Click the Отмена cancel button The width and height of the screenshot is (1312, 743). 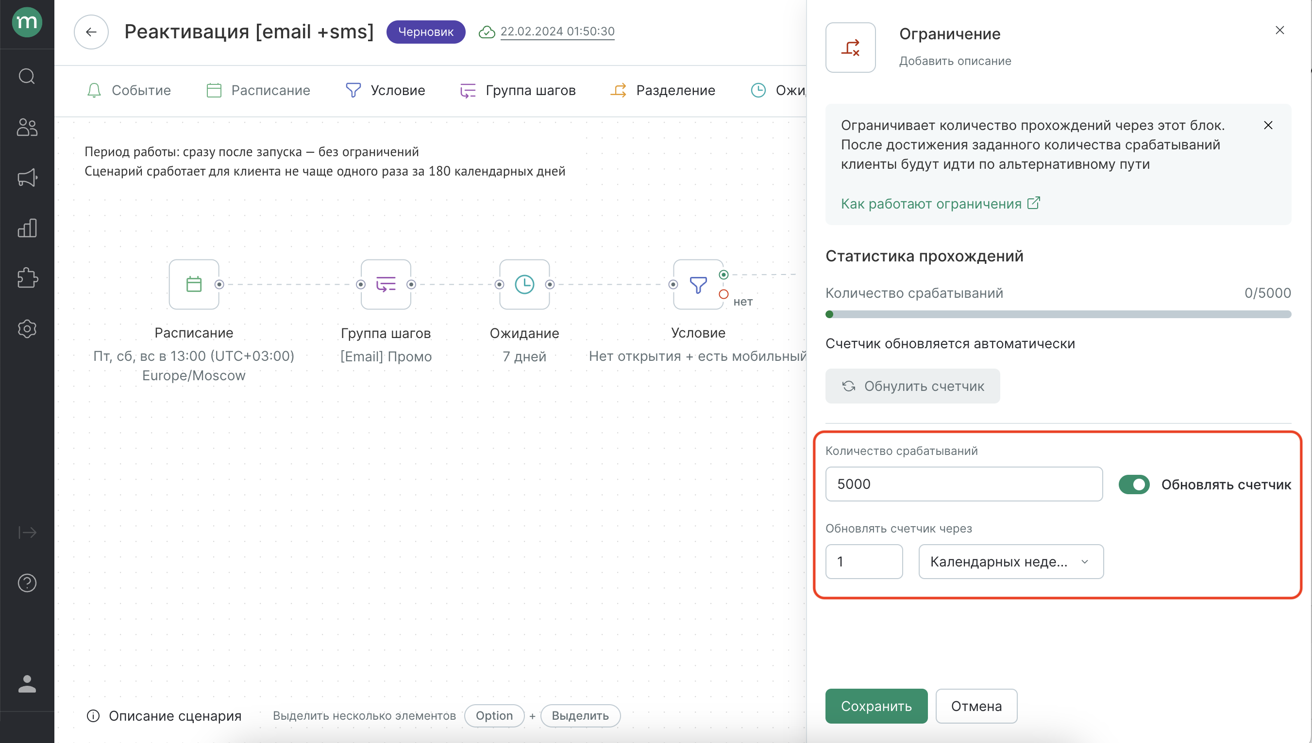coord(976,706)
